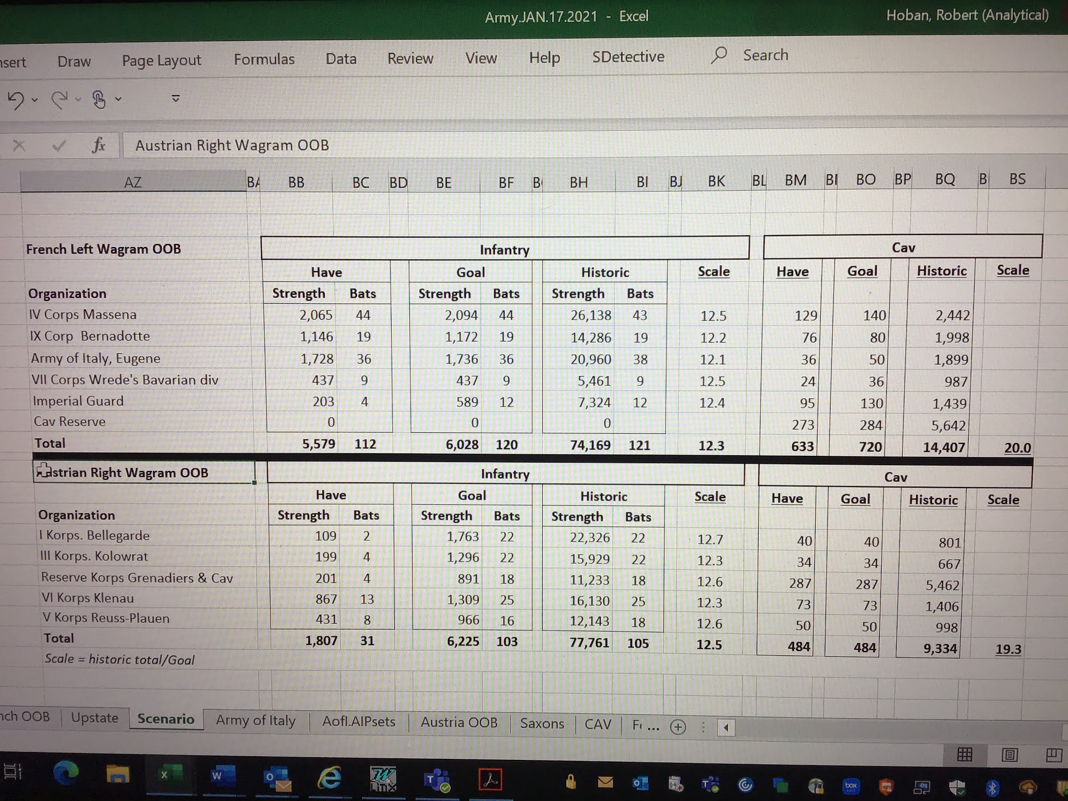Toggle Touch/Mouse mode icon

pos(99,99)
